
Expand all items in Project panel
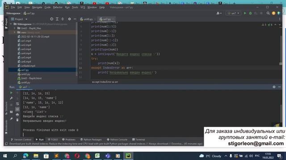[57, 19]
